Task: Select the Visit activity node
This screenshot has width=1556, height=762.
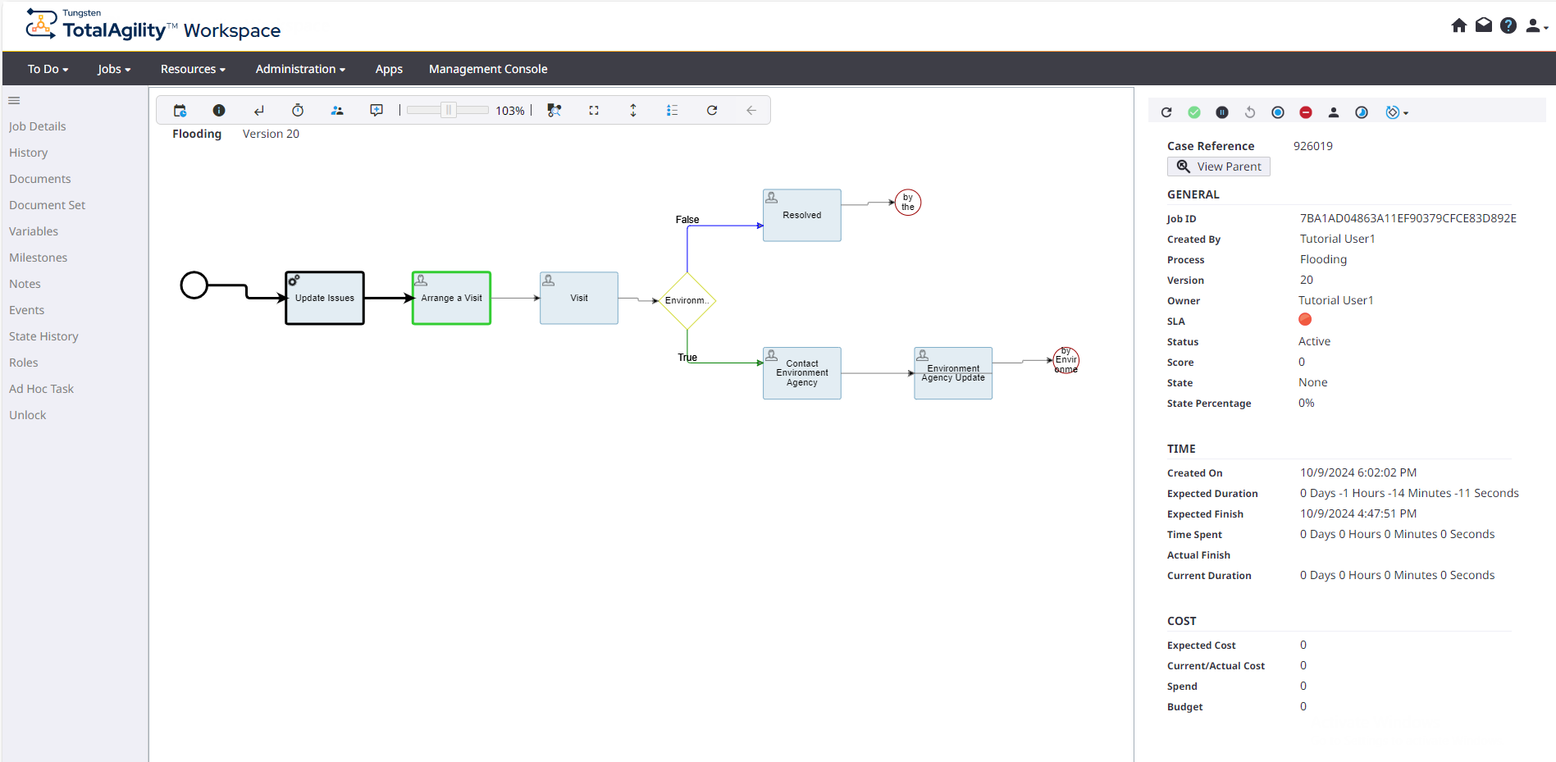Action: point(579,298)
